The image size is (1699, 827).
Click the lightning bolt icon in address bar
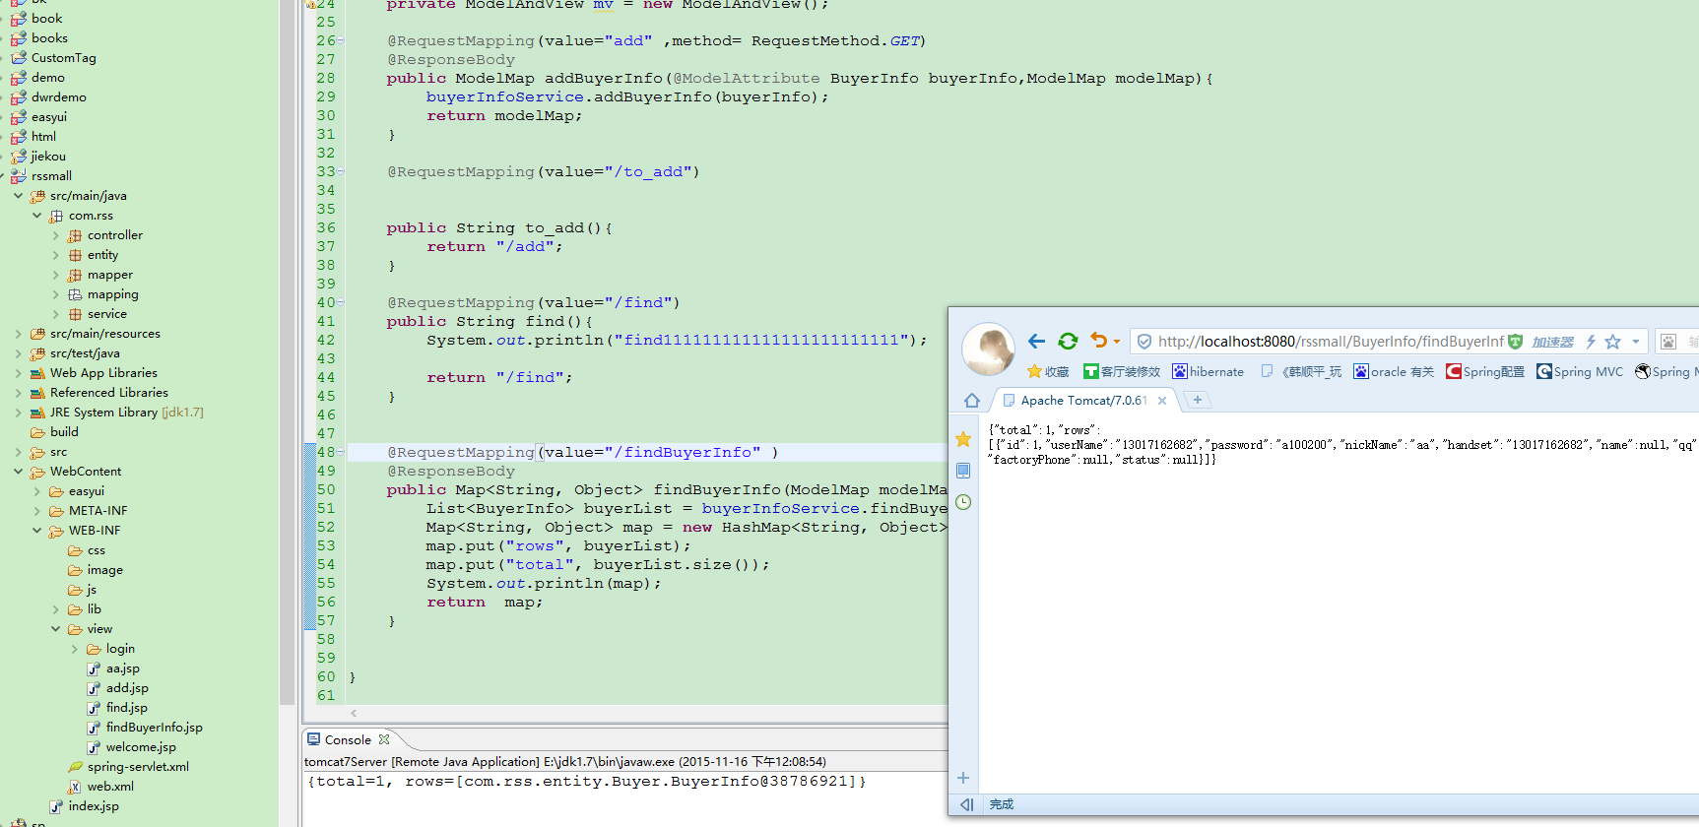click(1590, 342)
